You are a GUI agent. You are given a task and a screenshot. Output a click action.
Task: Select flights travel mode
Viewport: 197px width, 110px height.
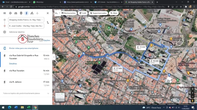pyautogui.click(x=37, y=13)
